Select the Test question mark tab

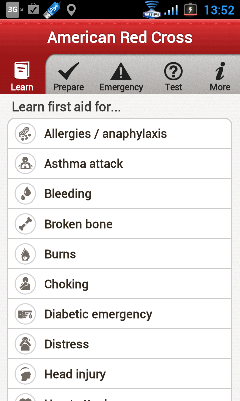tap(173, 76)
